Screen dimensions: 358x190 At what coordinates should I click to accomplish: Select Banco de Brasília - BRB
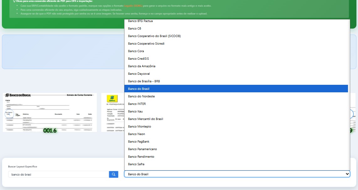pos(236,81)
